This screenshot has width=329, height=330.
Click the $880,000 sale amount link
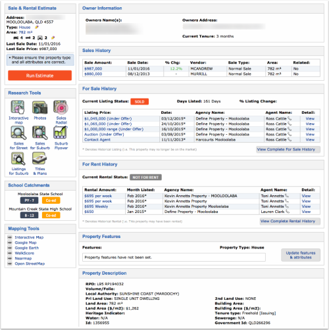click(93, 74)
